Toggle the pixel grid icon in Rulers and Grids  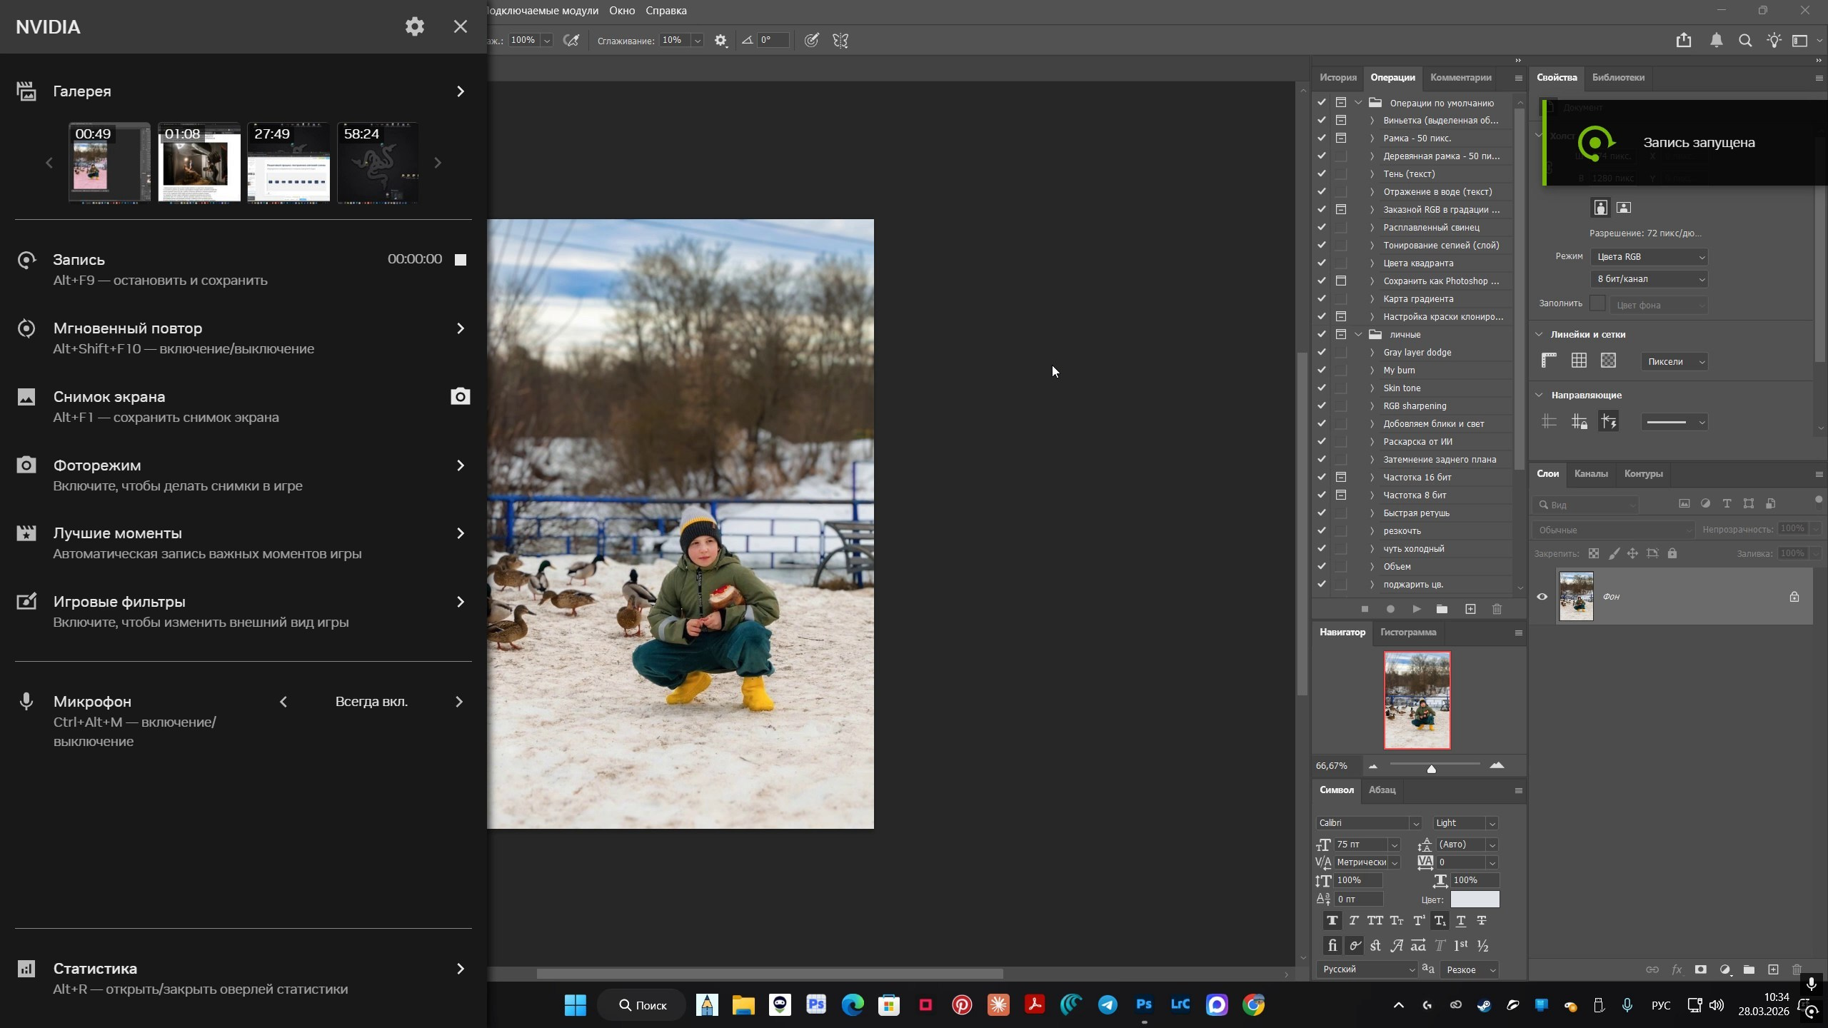click(1608, 361)
